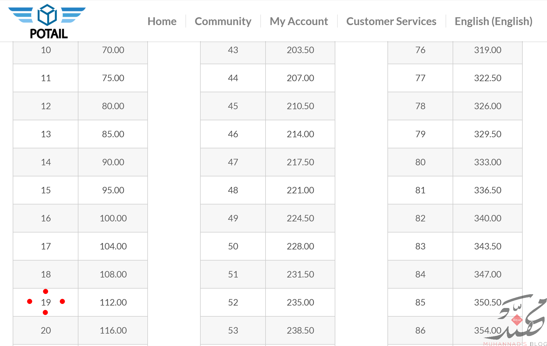This screenshot has height=346, width=547.
Task: Go to My Account
Action: coord(299,21)
